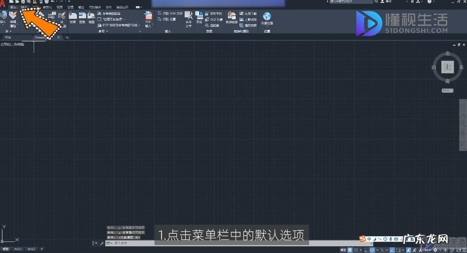This screenshot has width=467, height=253.
Task: Open the WCS dropdown below ViewCube
Action: (x=447, y=90)
